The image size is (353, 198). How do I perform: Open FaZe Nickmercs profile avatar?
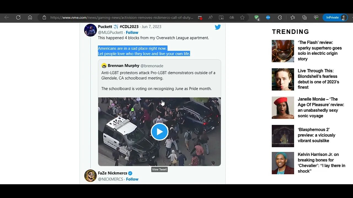click(90, 176)
